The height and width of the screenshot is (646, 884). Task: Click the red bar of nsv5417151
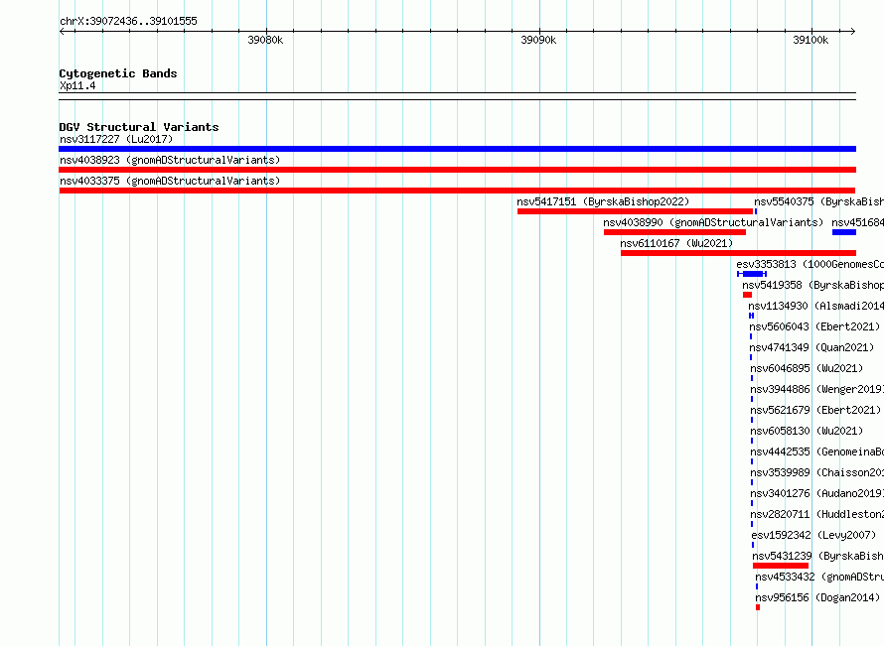[x=635, y=211]
